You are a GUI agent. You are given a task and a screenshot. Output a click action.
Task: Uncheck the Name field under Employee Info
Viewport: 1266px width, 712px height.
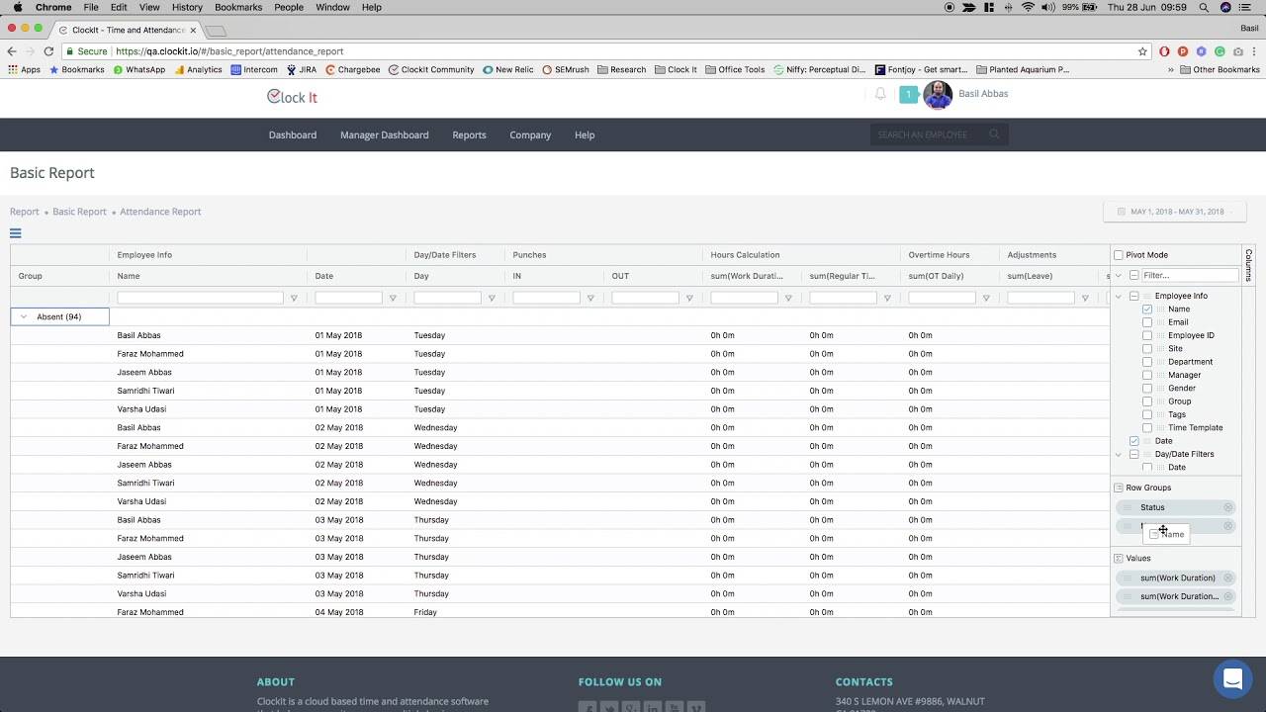click(1146, 309)
